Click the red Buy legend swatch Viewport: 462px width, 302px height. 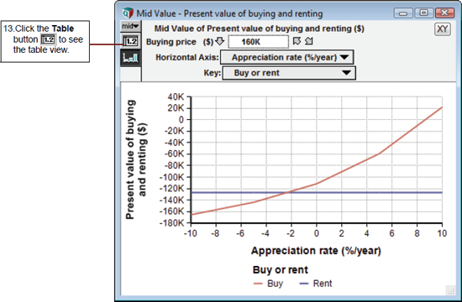(258, 284)
